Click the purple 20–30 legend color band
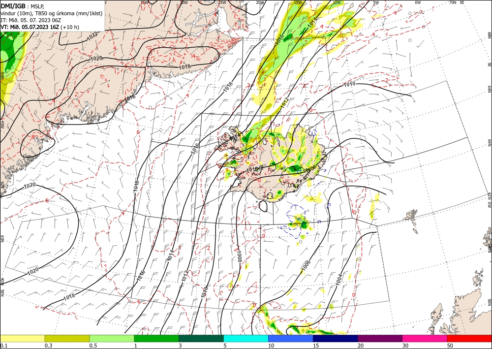The image size is (492, 349). click(380, 338)
